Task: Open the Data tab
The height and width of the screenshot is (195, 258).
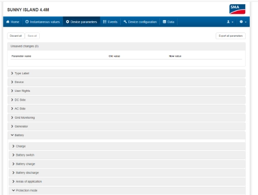Action: pos(168,22)
